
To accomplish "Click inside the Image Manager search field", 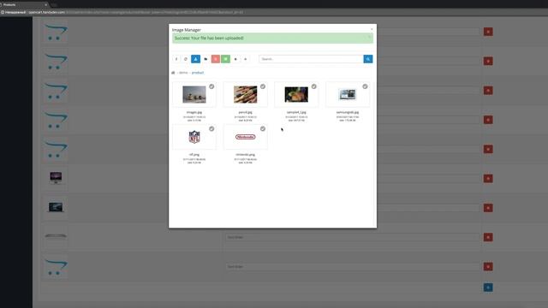I will click(x=311, y=59).
